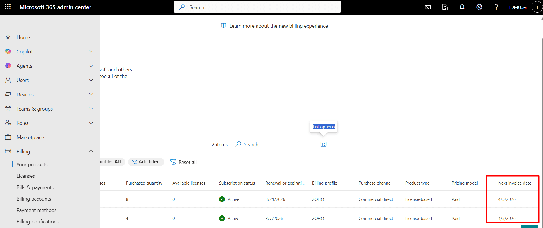This screenshot has height=228, width=543.
Task: Open Marketplace in the sidebar
Action: pos(30,137)
